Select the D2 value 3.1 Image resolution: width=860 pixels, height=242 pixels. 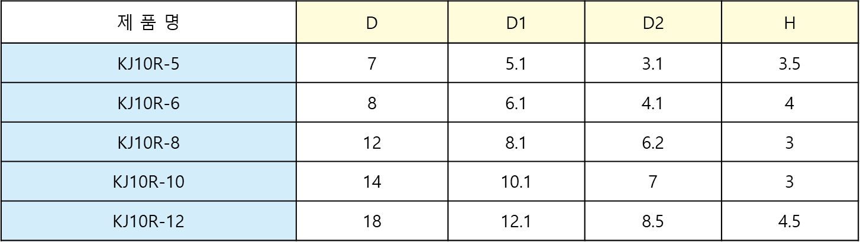pos(653,63)
